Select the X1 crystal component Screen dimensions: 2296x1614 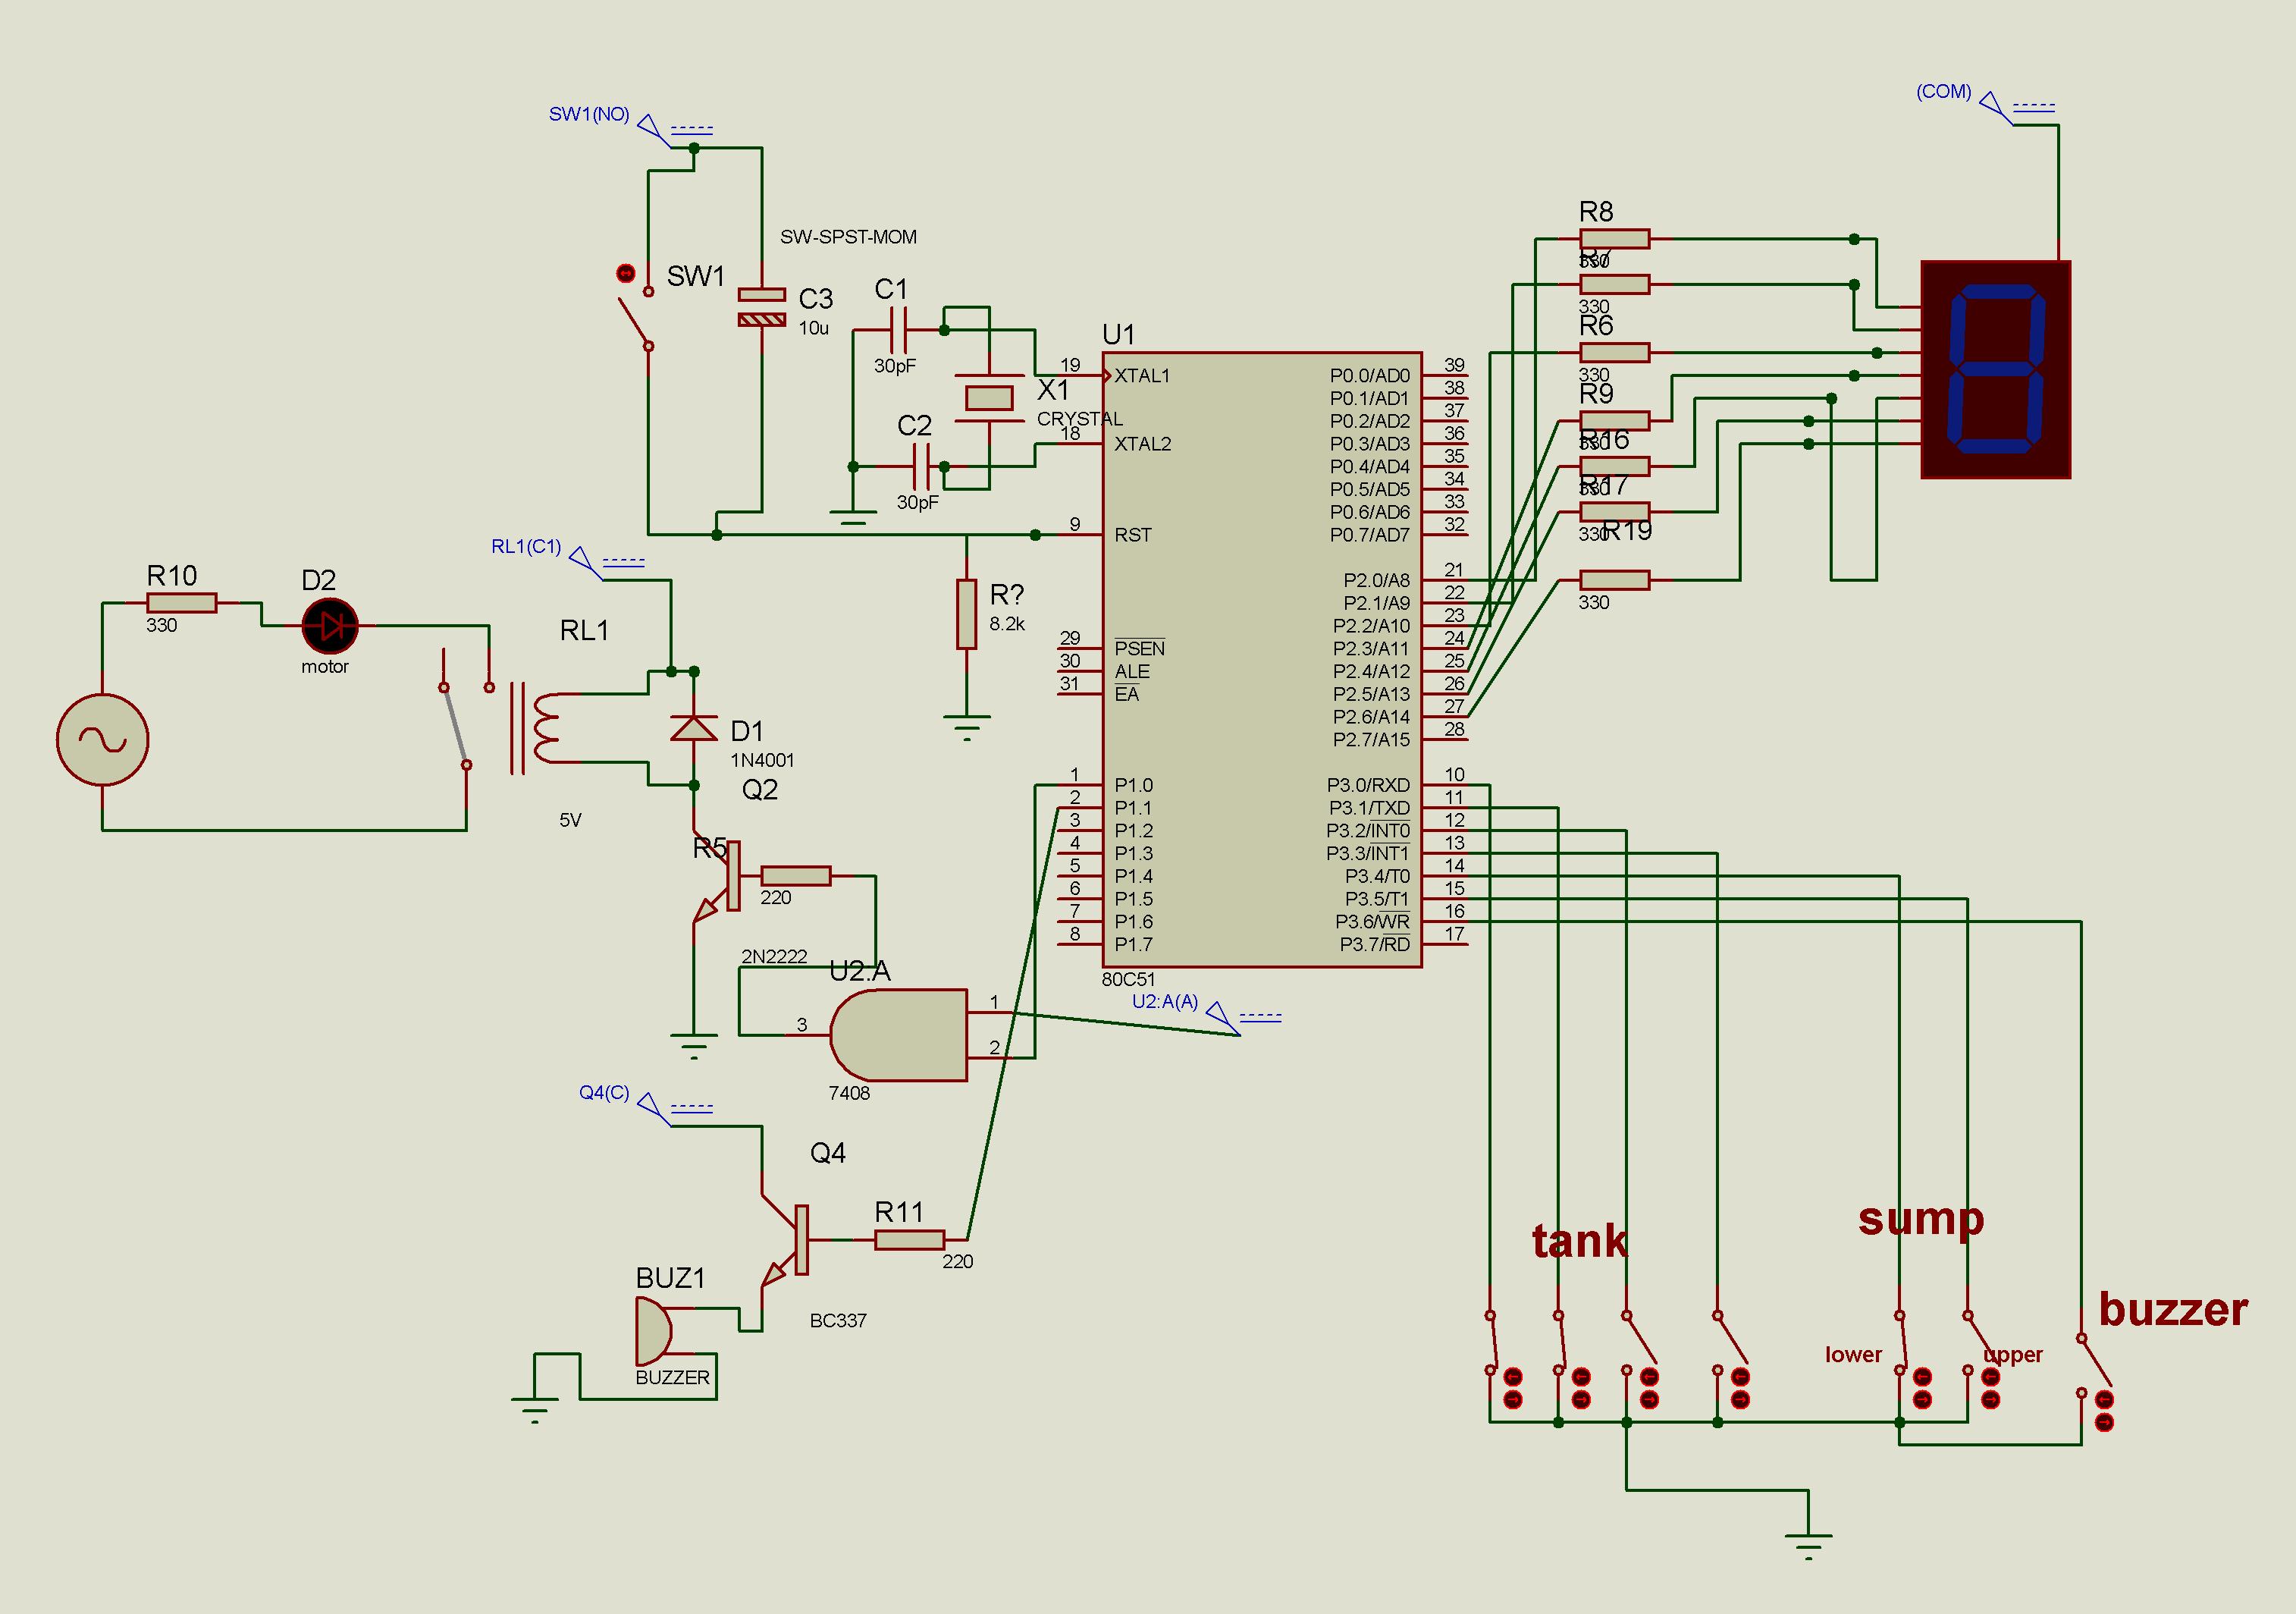point(989,398)
